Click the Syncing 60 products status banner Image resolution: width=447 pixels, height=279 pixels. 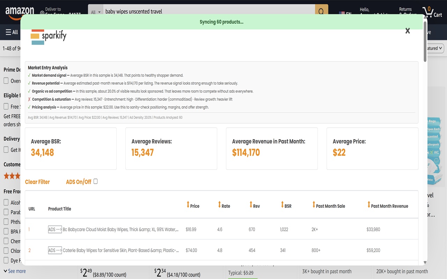click(x=221, y=22)
